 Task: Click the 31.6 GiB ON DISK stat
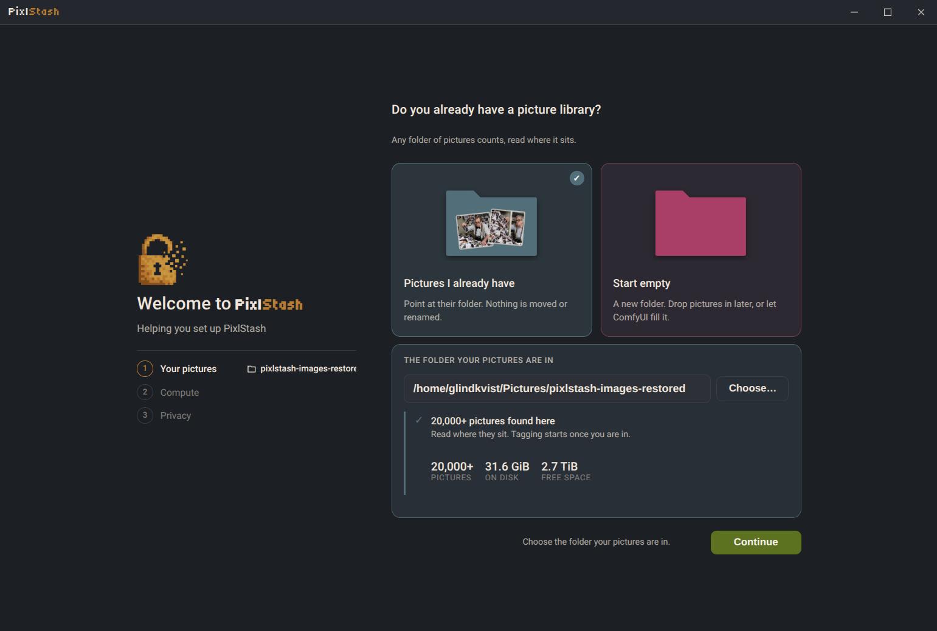[x=507, y=471]
